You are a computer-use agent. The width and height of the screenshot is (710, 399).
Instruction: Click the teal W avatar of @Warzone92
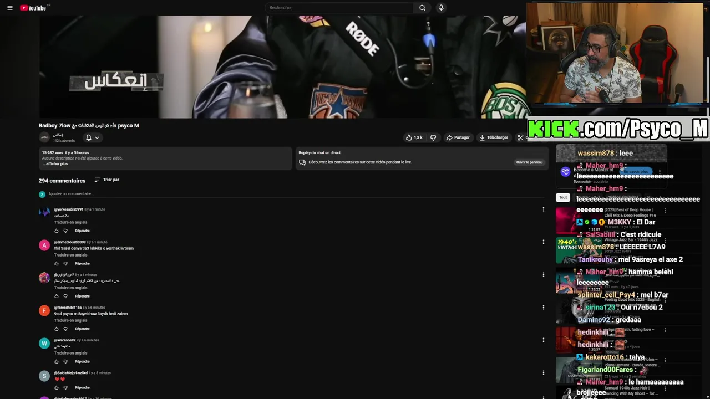(44, 344)
